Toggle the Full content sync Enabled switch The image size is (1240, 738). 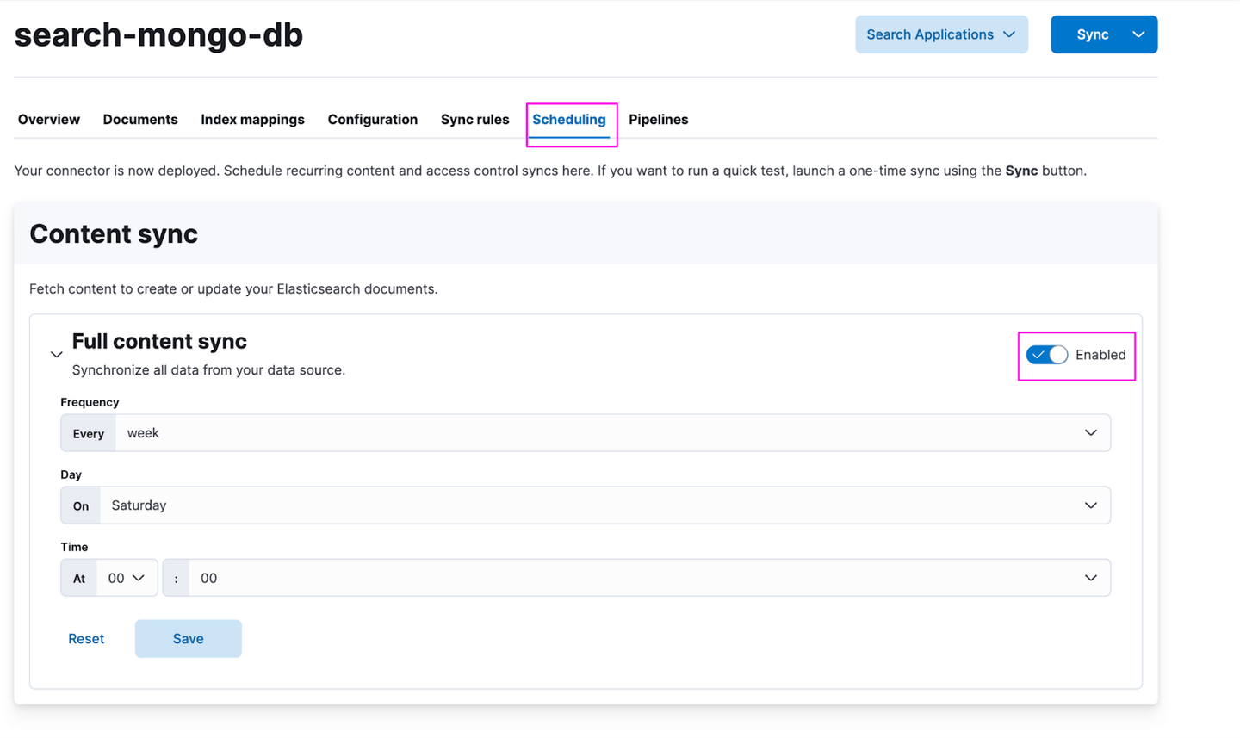pos(1047,355)
